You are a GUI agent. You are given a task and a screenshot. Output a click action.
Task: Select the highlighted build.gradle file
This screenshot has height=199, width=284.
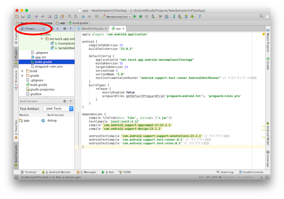point(47,62)
